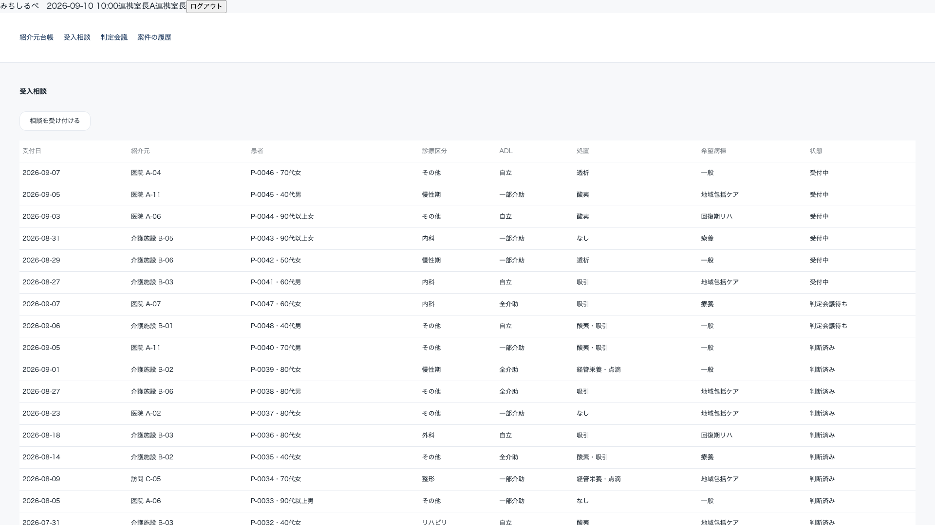
Task: Click the P-0036・80代女 patient row
Action: pyautogui.click(x=467, y=436)
